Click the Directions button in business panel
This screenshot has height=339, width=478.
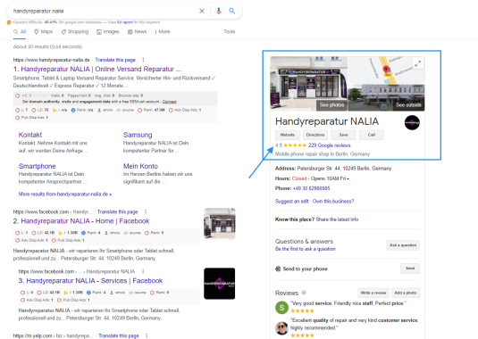pyautogui.click(x=315, y=135)
